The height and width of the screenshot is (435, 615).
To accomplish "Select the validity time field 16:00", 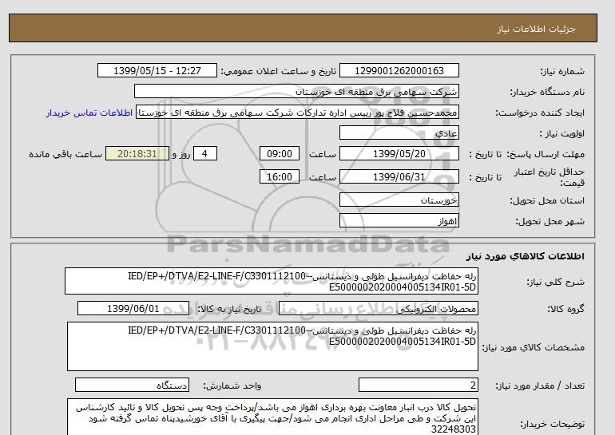I will click(280, 176).
